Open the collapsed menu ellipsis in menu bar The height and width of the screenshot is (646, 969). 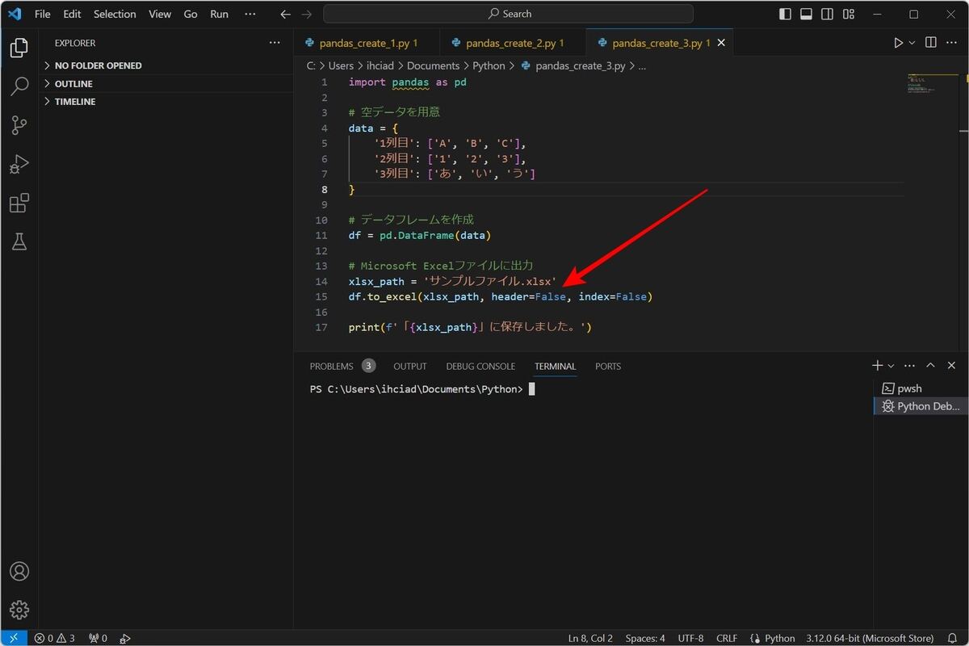(250, 14)
